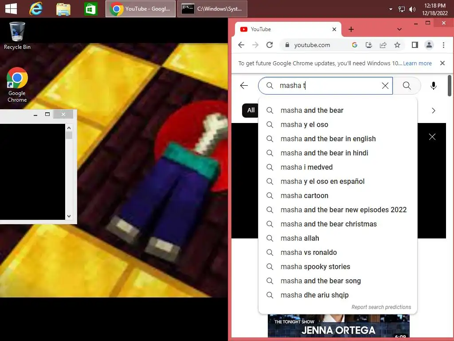Maximize the small black window

(47, 114)
